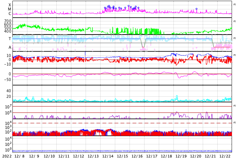Click "rt" beside the T/A sector panel
Image resolution: width=238 pixels, height=159 pixels.
[x=234, y=38]
